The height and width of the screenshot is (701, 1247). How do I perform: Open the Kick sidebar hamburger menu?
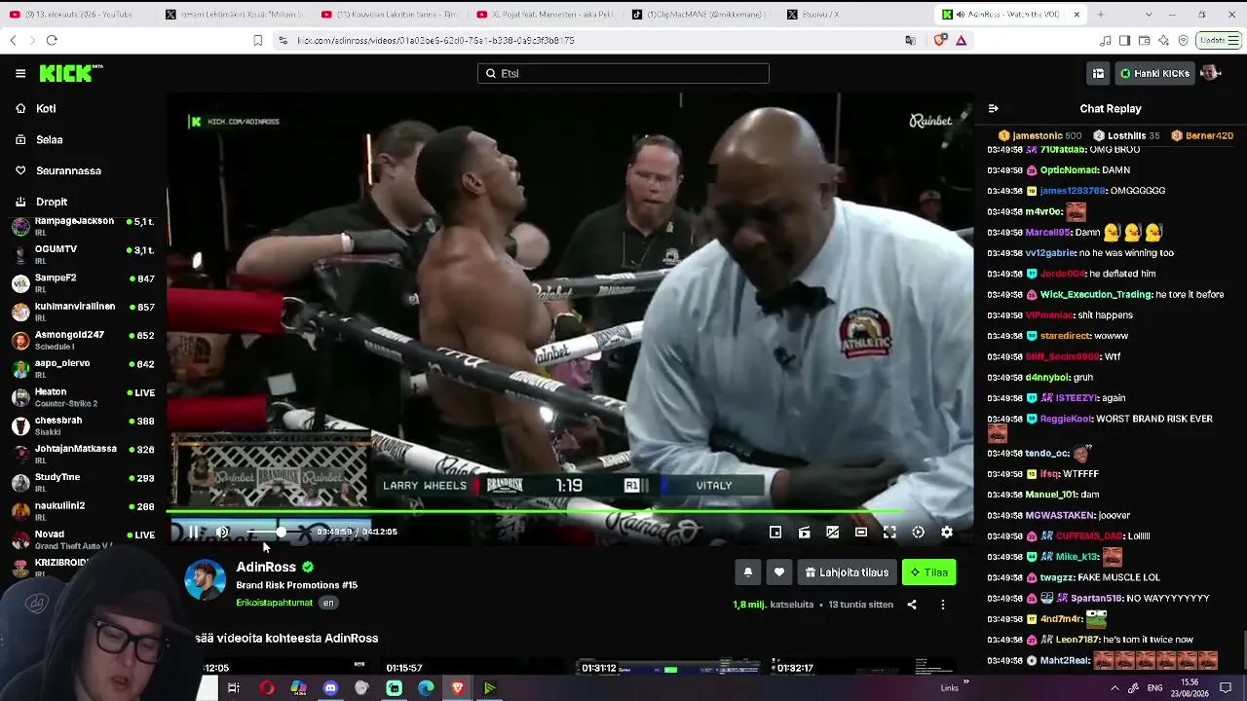(x=20, y=74)
